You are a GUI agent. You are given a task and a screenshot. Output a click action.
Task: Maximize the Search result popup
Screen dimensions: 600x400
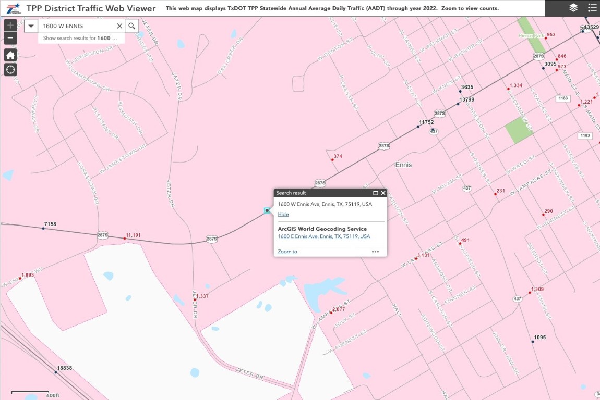pyautogui.click(x=375, y=193)
